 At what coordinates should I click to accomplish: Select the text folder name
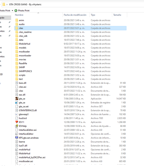(21, 79)
